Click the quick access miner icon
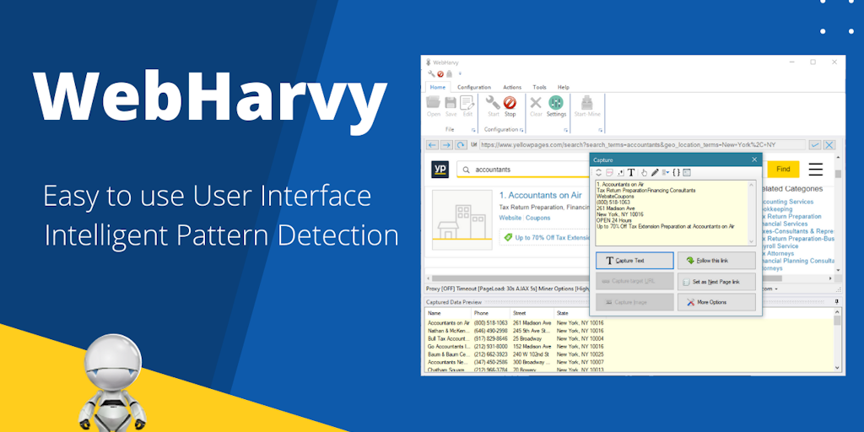This screenshot has width=864, height=432. pyautogui.click(x=449, y=73)
